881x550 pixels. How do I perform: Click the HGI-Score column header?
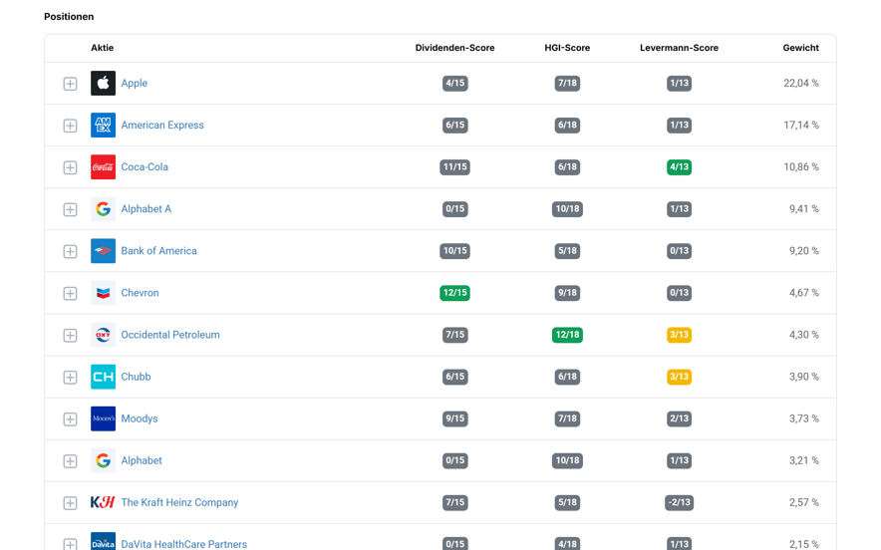tap(567, 48)
